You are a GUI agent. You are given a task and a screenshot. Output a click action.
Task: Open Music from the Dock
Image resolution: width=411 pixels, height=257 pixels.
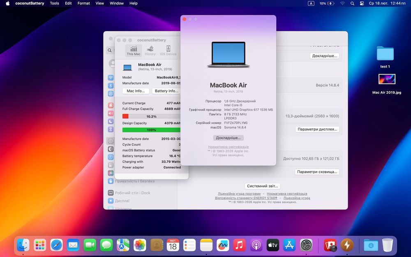point(239,245)
